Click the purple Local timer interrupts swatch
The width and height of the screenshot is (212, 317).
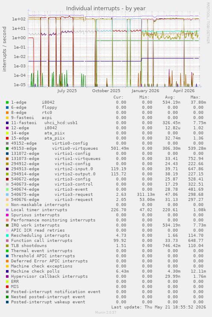[7, 210]
